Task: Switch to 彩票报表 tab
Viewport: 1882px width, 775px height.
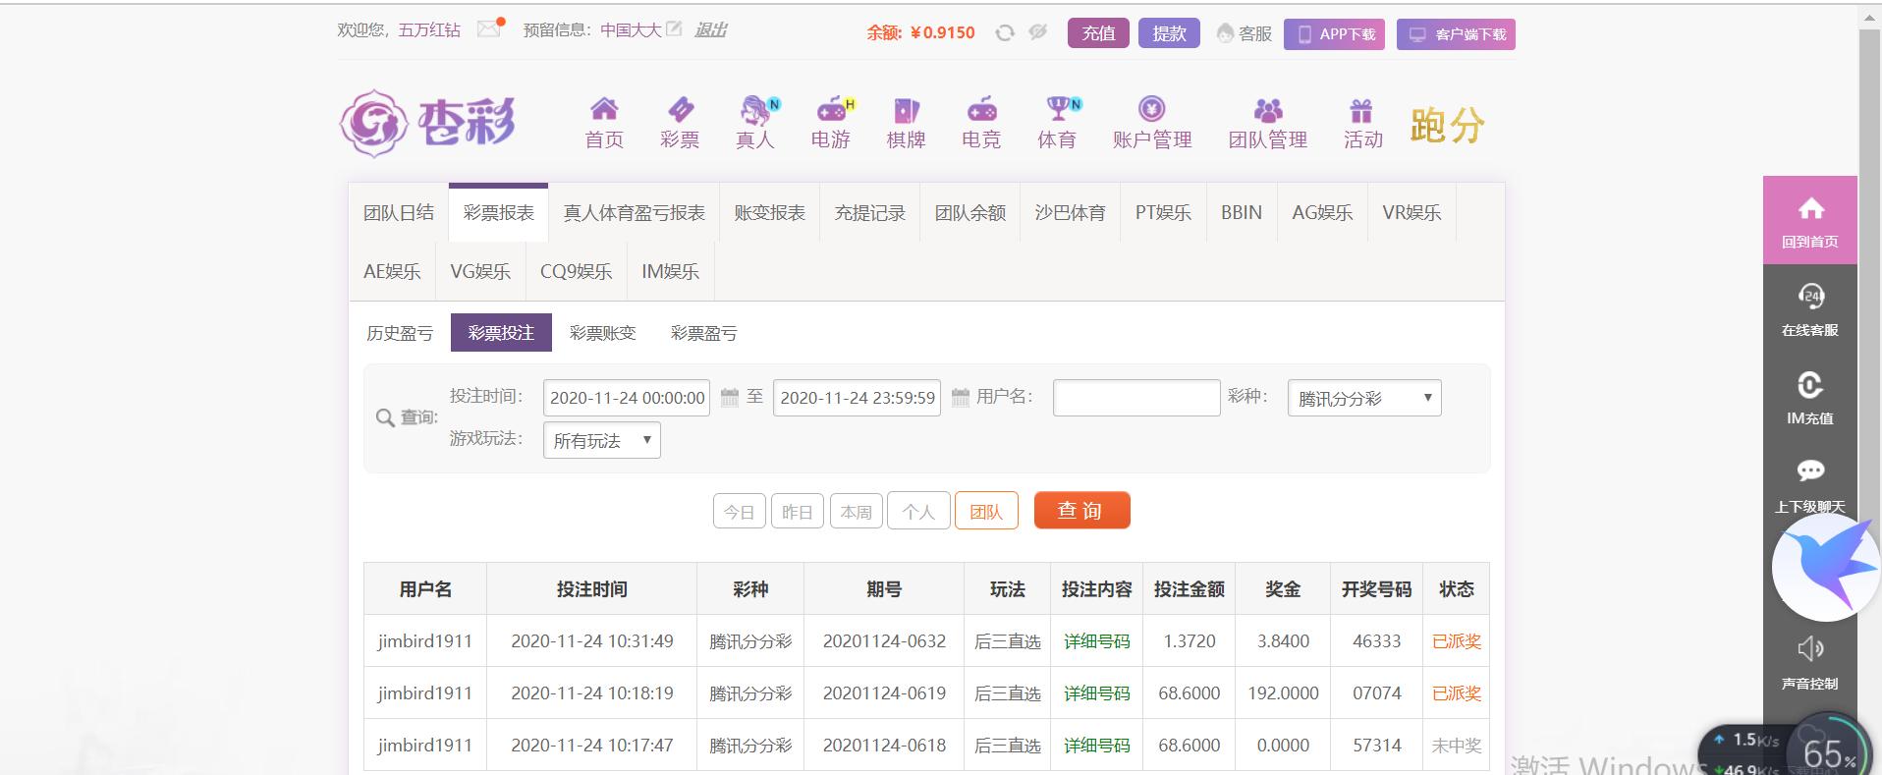Action: [x=499, y=212]
